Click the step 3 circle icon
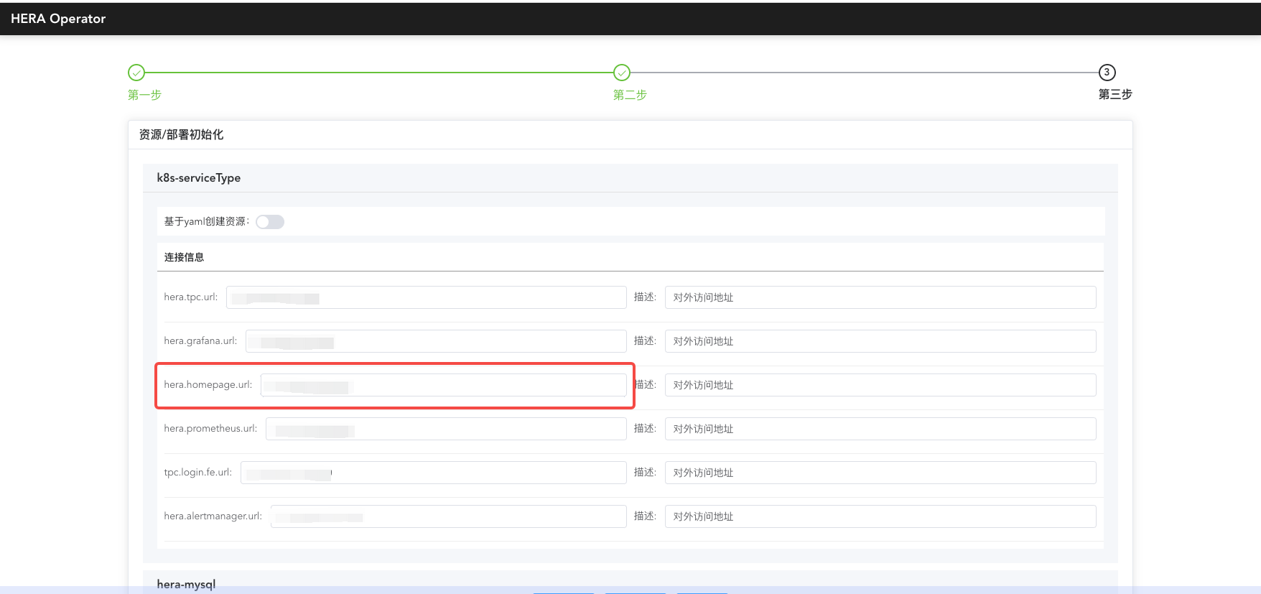This screenshot has height=594, width=1261. 1107,73
